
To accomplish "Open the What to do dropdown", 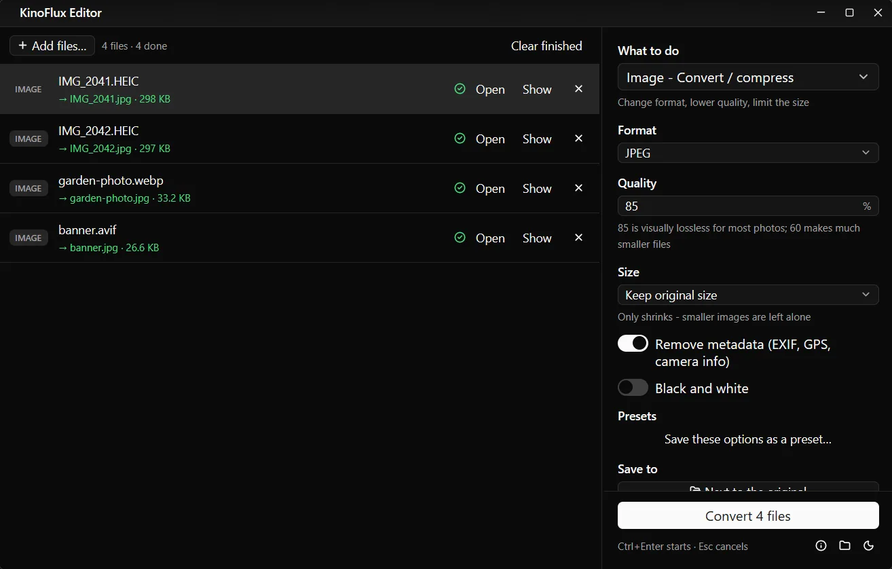I will point(748,77).
